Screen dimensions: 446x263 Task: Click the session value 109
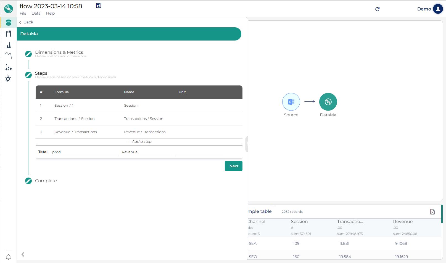296,243
